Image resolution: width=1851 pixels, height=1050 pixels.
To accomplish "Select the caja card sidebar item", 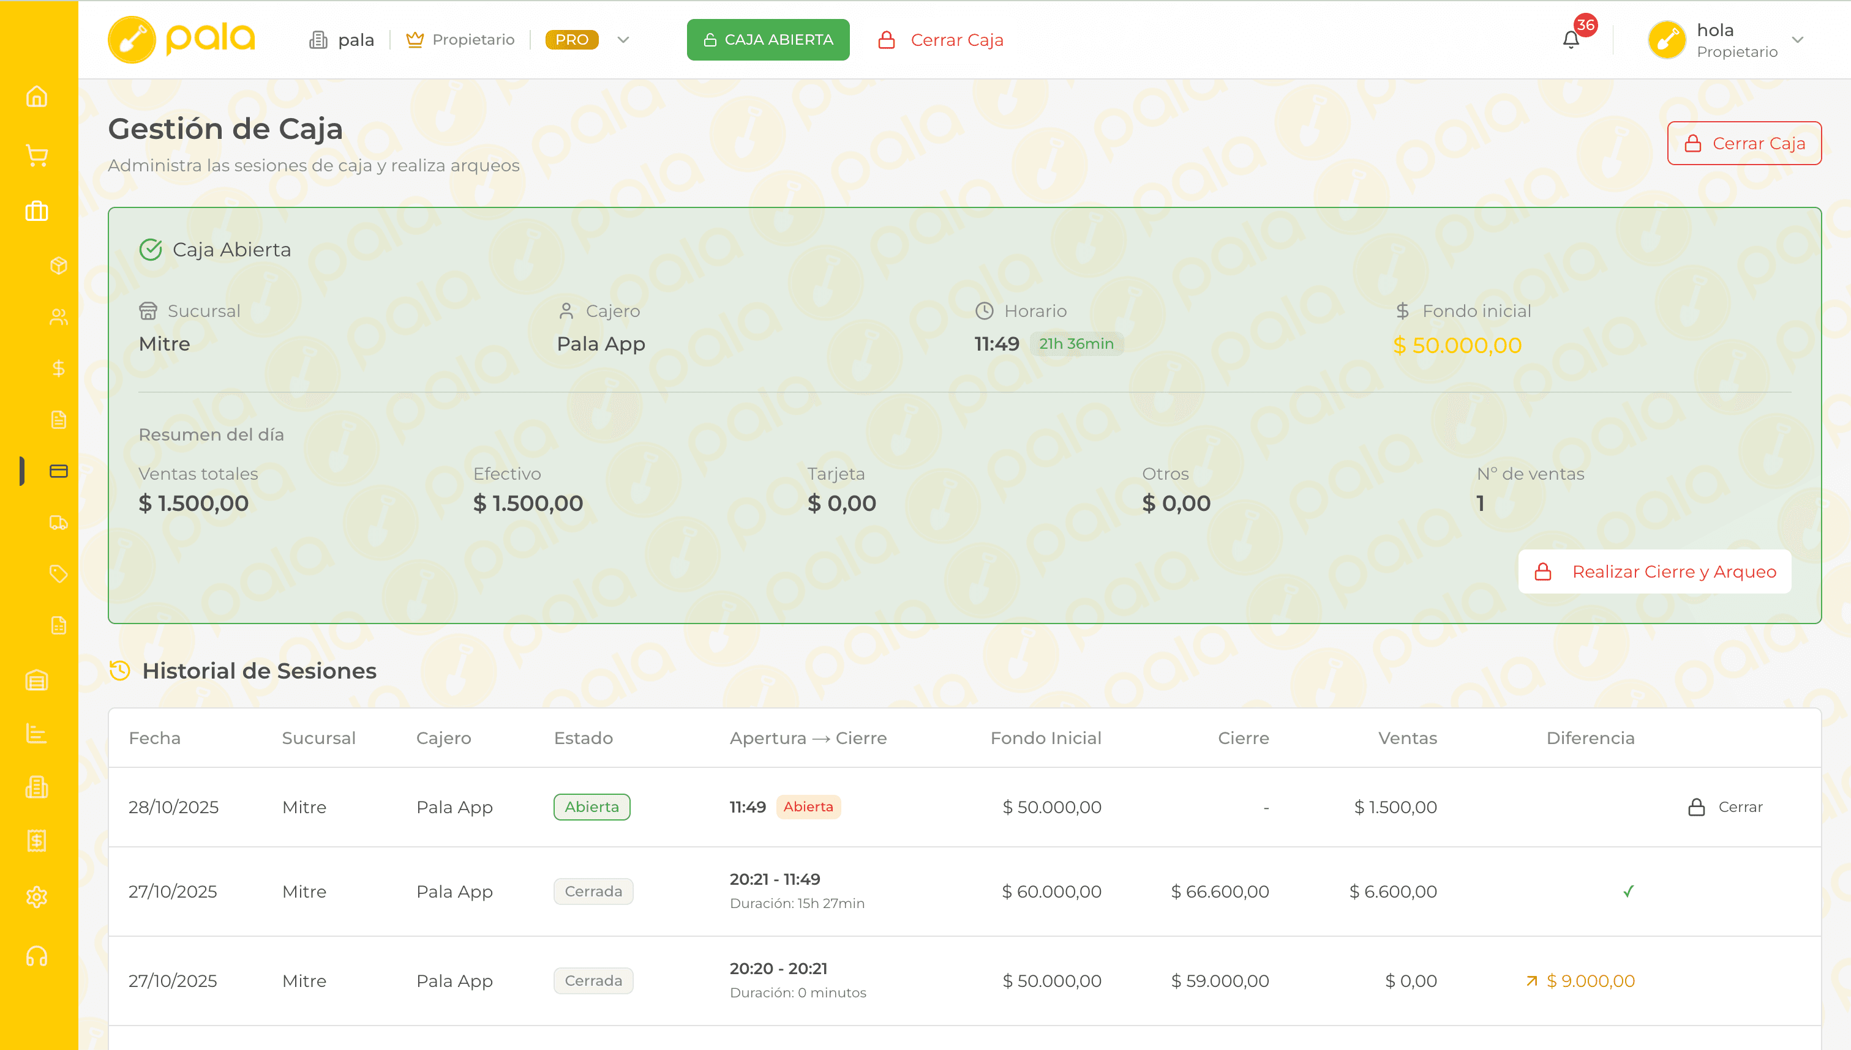I will click(x=58, y=471).
